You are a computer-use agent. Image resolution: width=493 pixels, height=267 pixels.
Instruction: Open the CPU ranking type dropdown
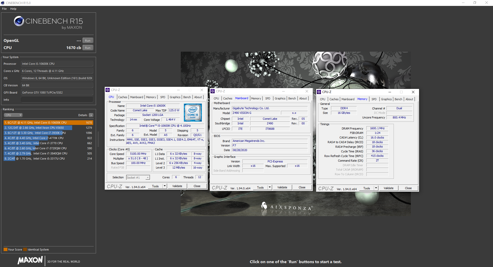coord(13,115)
